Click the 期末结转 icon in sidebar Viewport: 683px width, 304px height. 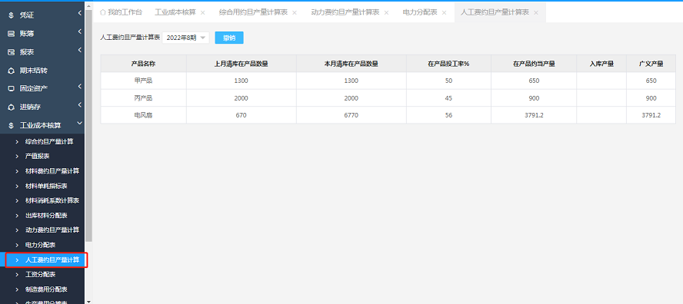(x=12, y=70)
